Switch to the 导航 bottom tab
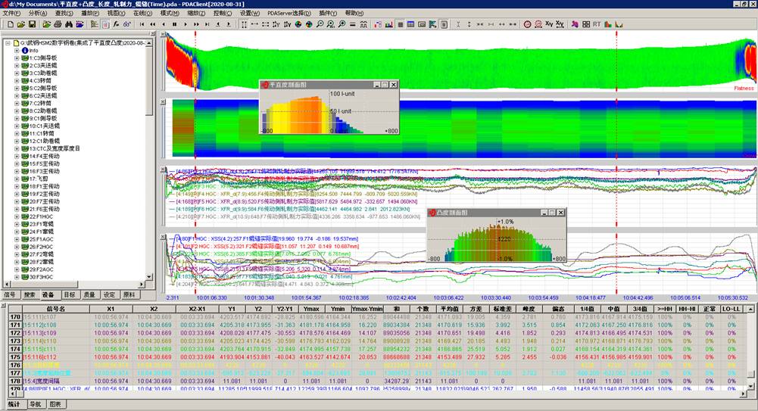This screenshot has height=411, width=758. 36,405
